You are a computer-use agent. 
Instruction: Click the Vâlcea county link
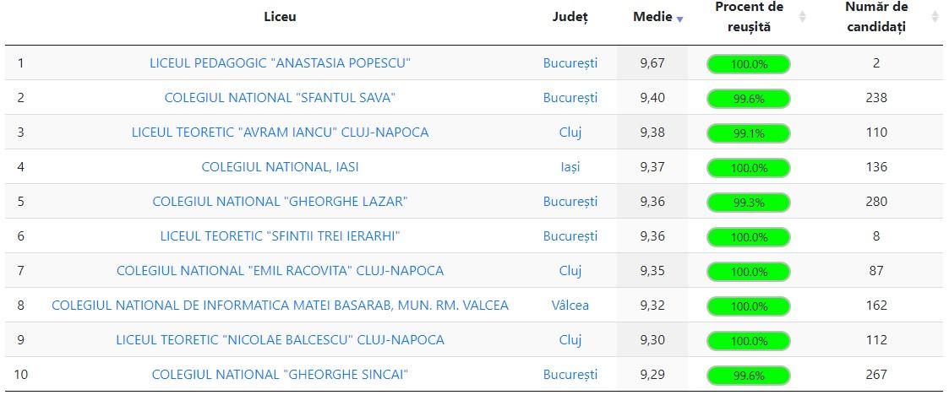(x=570, y=306)
